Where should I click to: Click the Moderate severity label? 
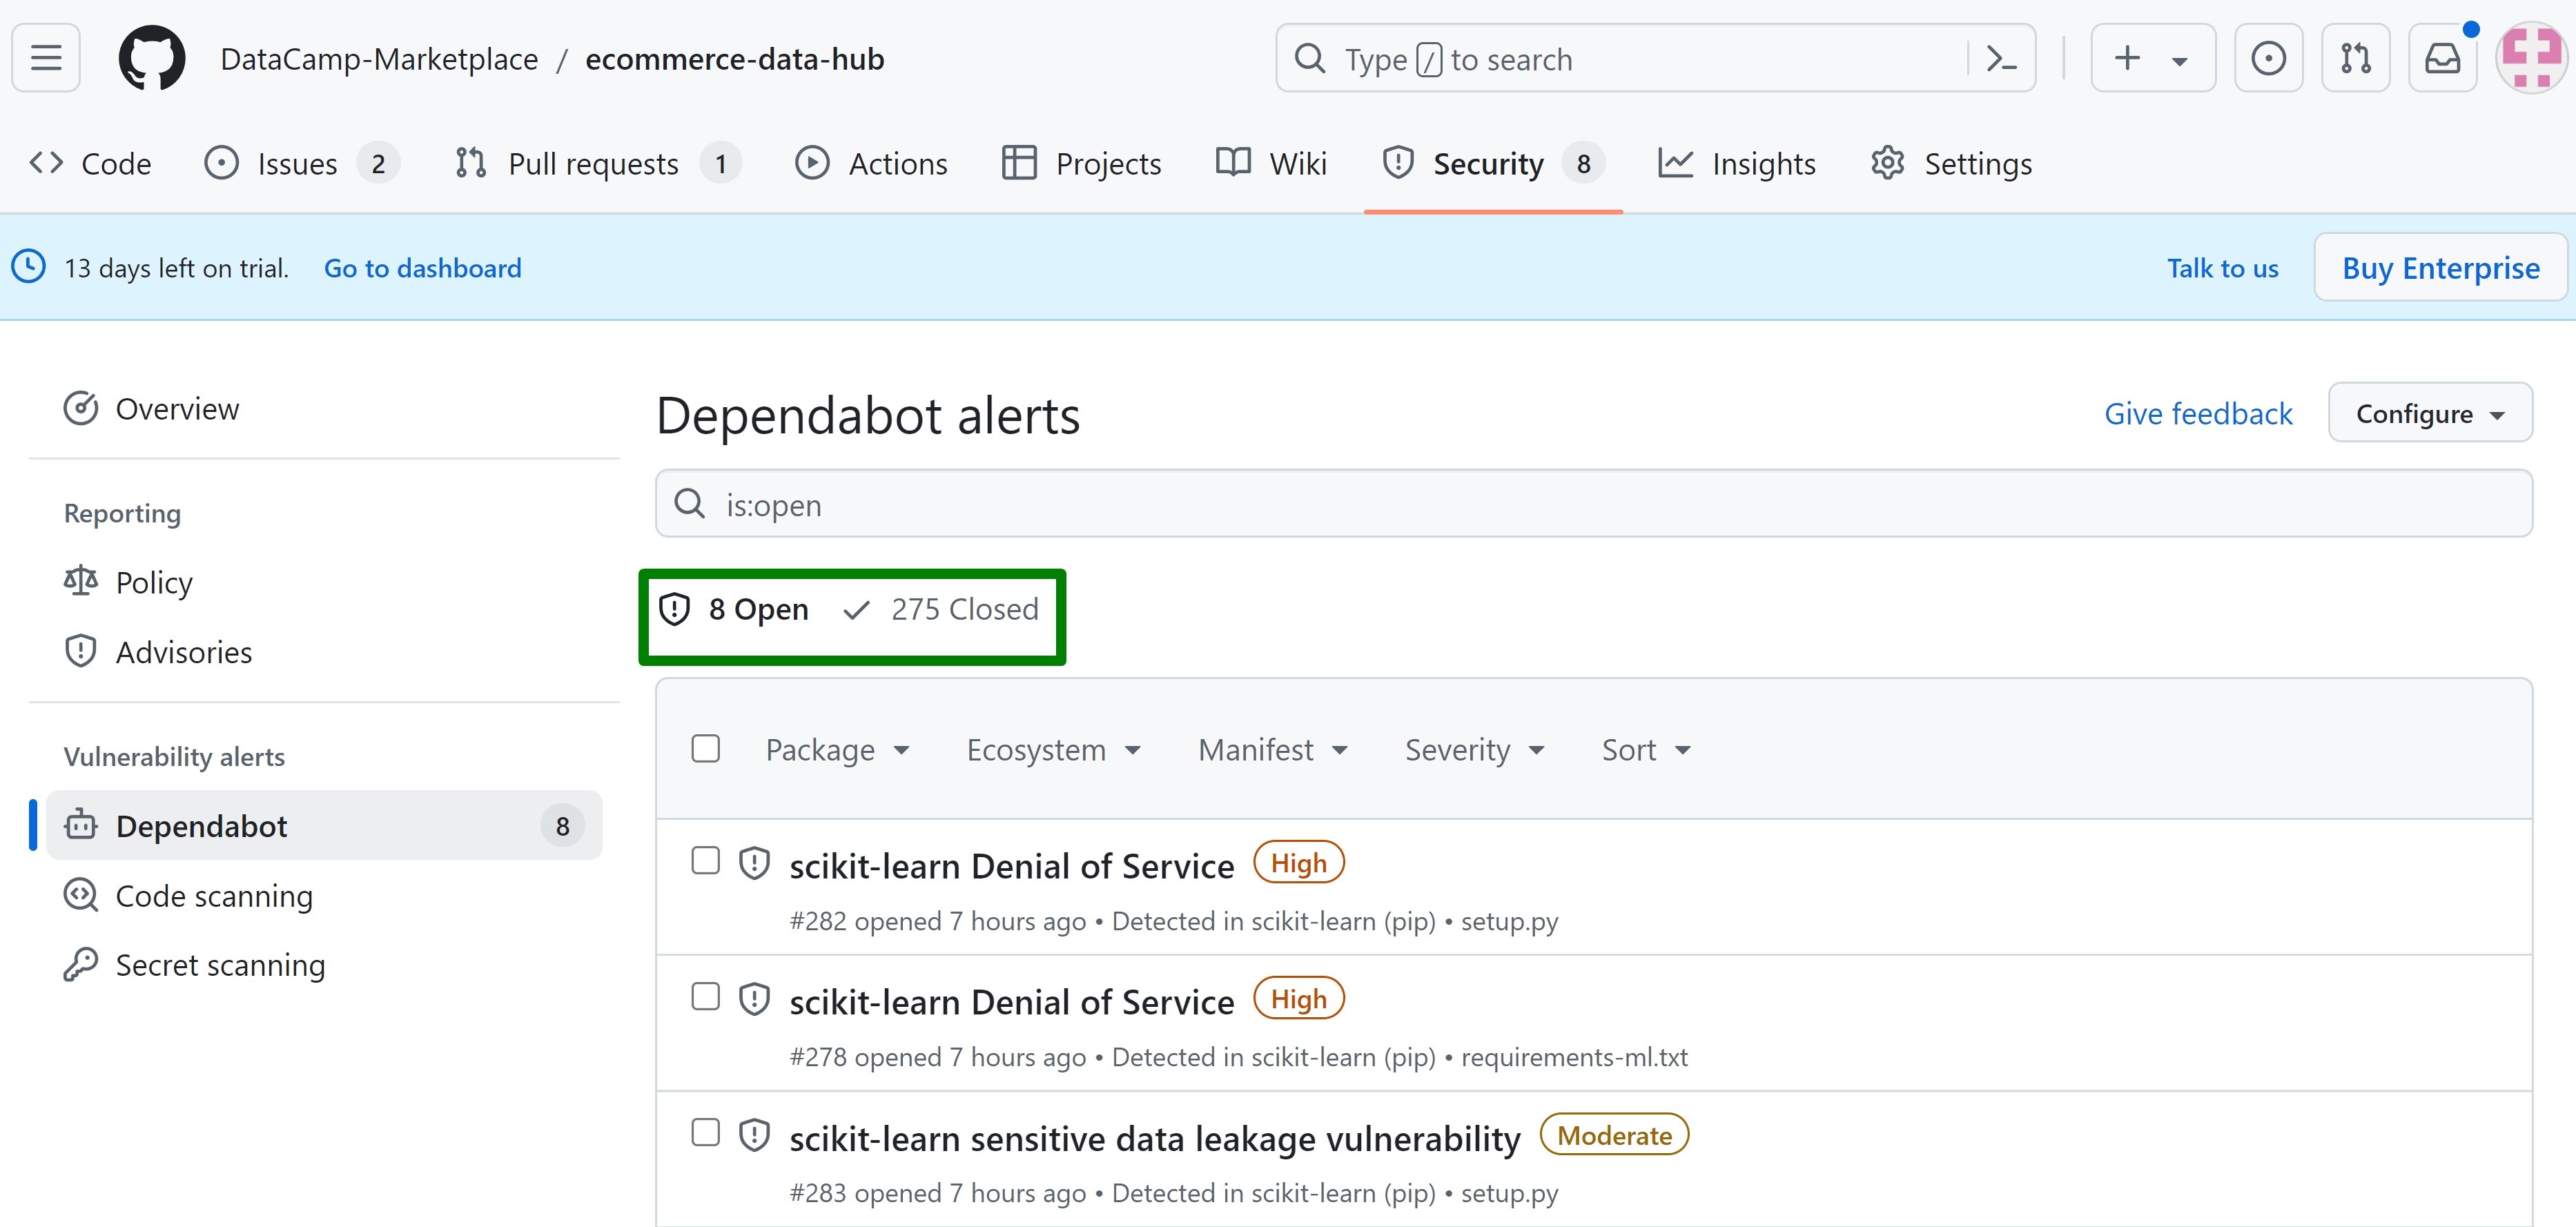click(x=1614, y=1135)
